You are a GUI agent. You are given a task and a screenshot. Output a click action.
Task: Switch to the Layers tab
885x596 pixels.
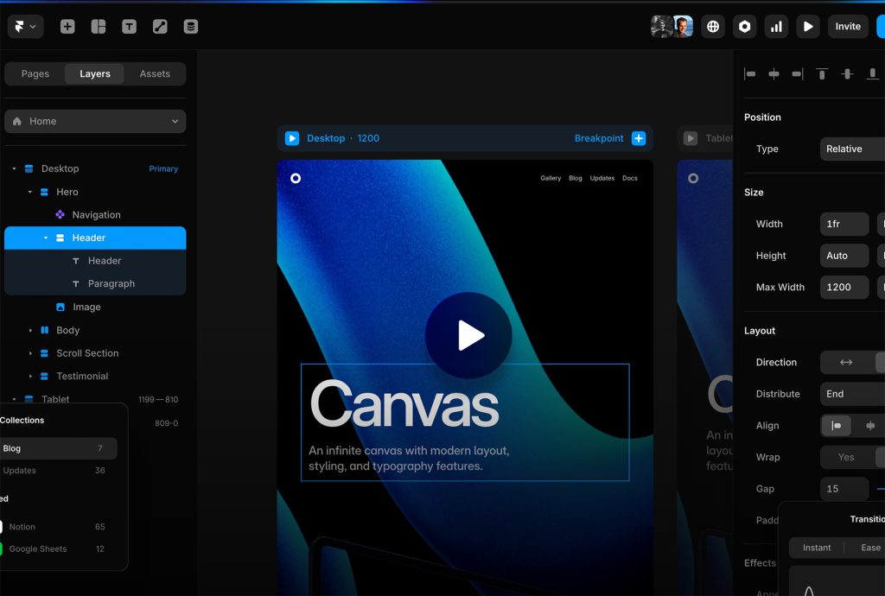click(x=95, y=74)
